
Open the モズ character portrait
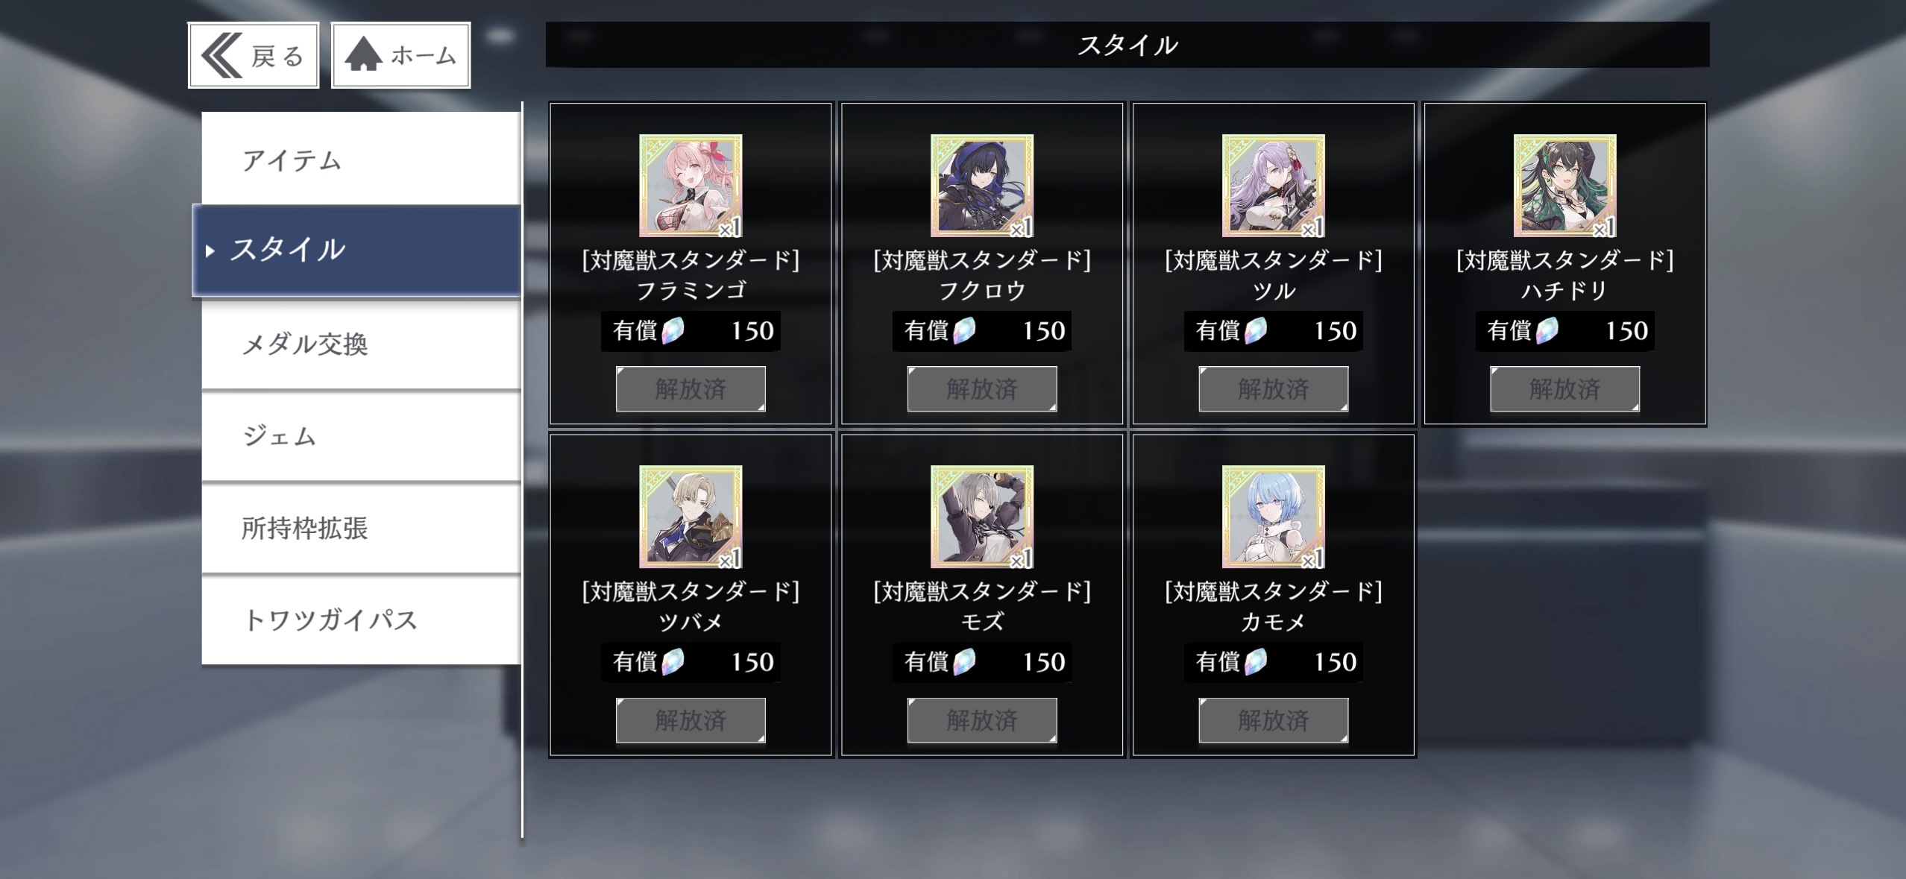coord(982,517)
